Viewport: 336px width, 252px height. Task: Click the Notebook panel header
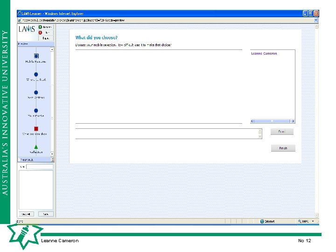[36, 160]
